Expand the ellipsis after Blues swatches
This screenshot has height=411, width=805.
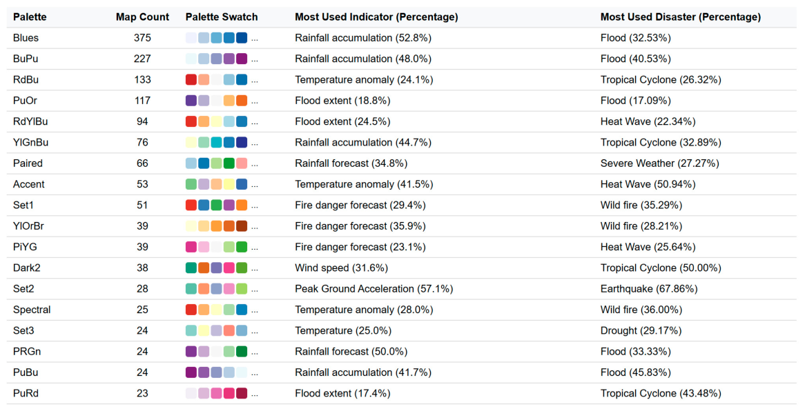pos(255,39)
